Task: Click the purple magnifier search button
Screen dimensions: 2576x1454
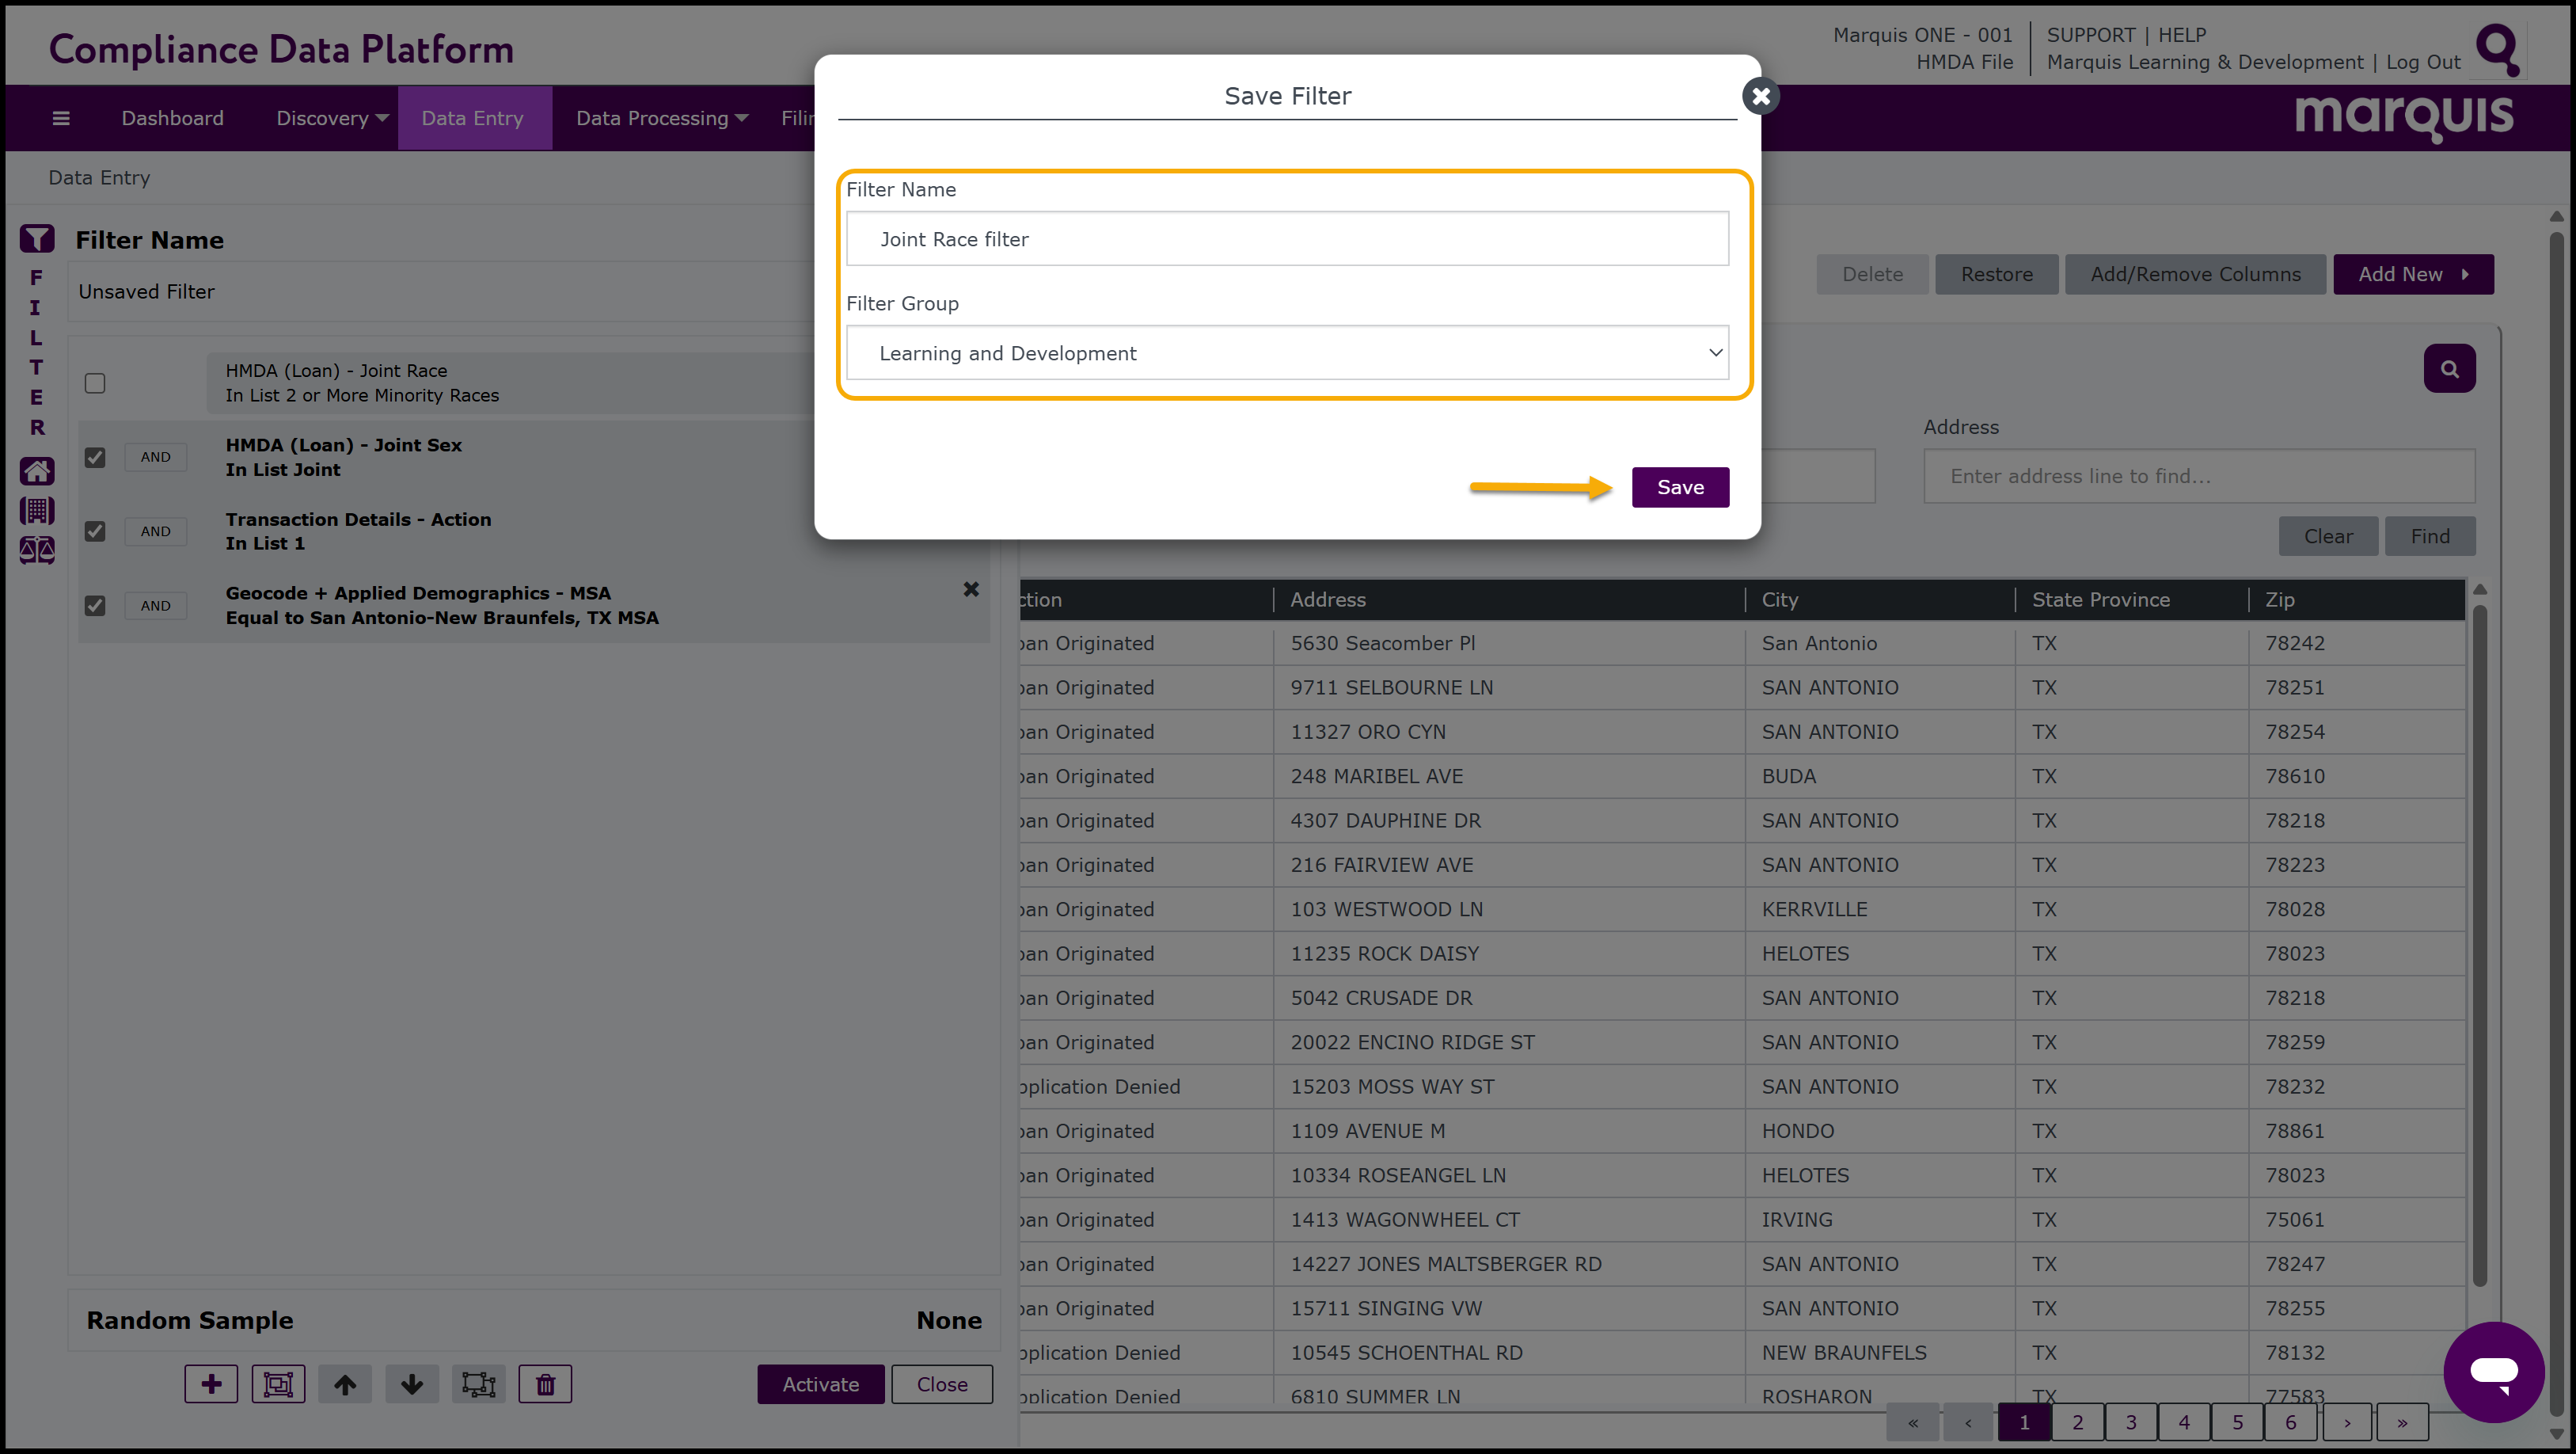Action: [2449, 368]
